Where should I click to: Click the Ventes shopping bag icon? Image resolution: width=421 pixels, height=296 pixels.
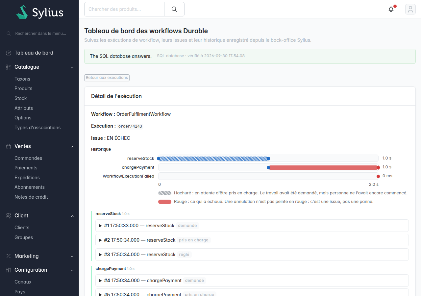click(x=9, y=146)
